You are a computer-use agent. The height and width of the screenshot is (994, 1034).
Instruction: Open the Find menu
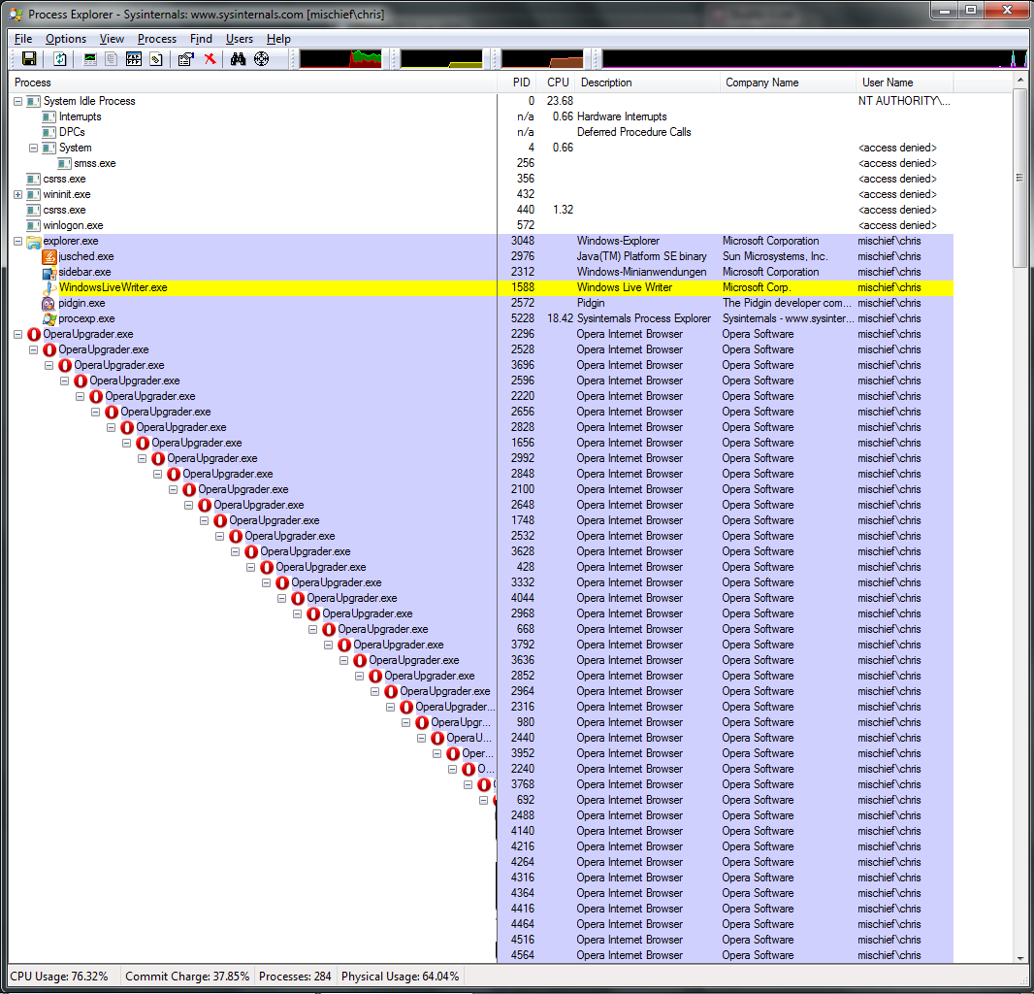201,39
